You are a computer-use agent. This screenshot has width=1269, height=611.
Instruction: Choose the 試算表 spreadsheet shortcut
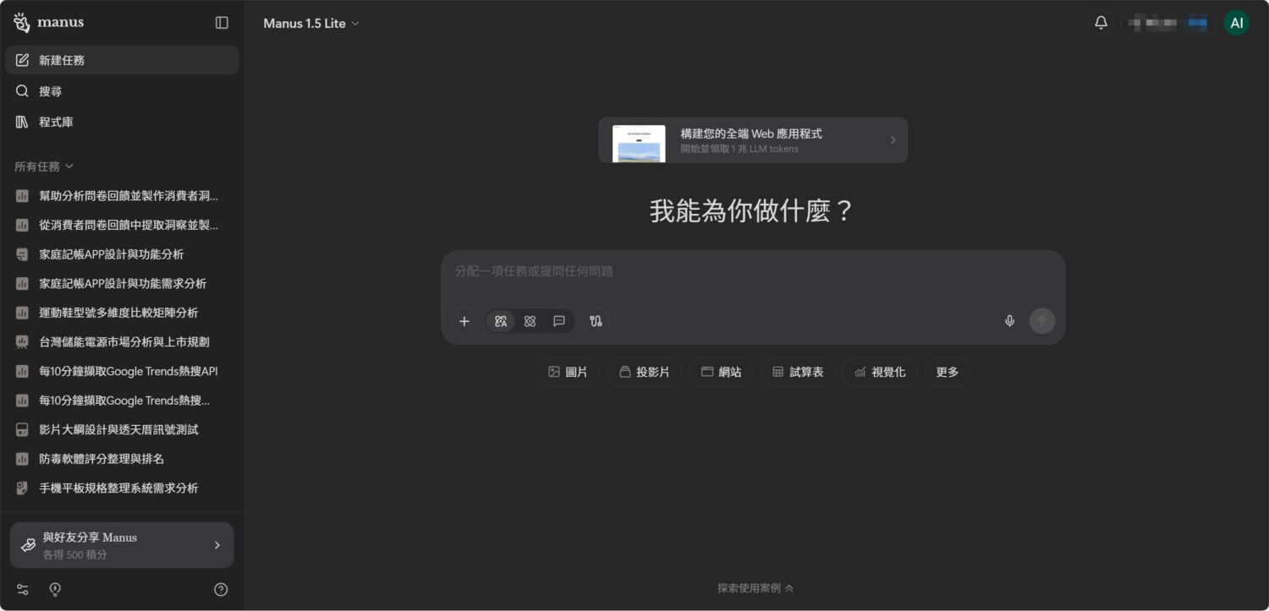pos(798,372)
